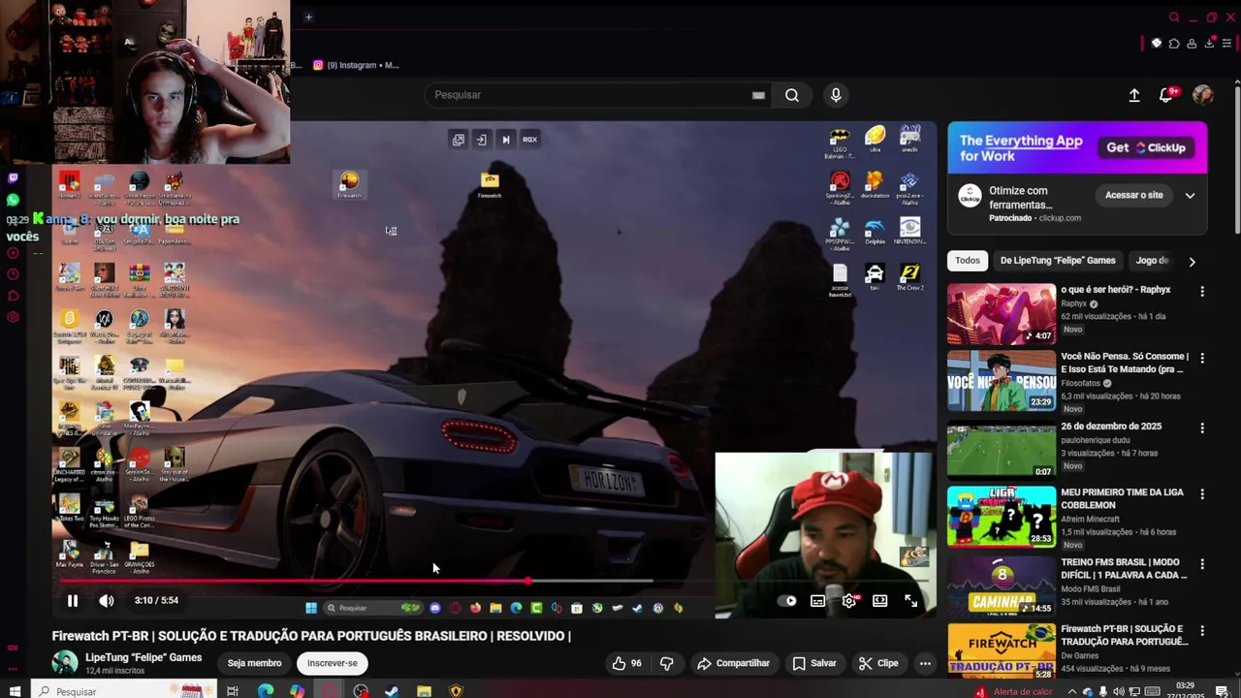Screen dimensions: 1241x698
Task: Open the Extensions cube icon in the sidebar
Action: pos(13,296)
